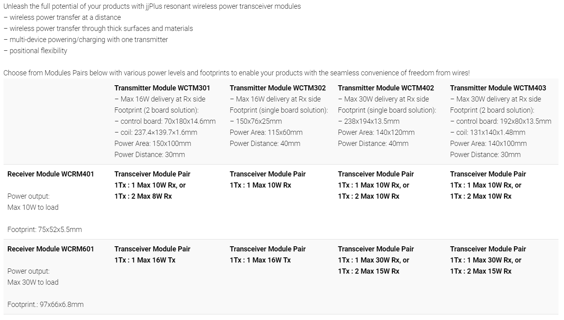Select the Transmitter Module WCTM402 heading
564x320 pixels.
tap(386, 88)
